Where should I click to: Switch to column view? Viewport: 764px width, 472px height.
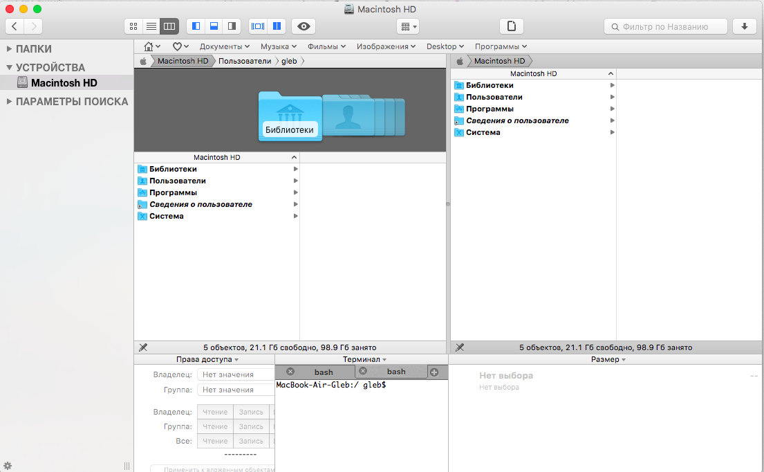point(169,26)
